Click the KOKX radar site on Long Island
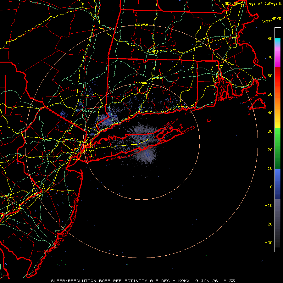283x283 pixels. 141,141
